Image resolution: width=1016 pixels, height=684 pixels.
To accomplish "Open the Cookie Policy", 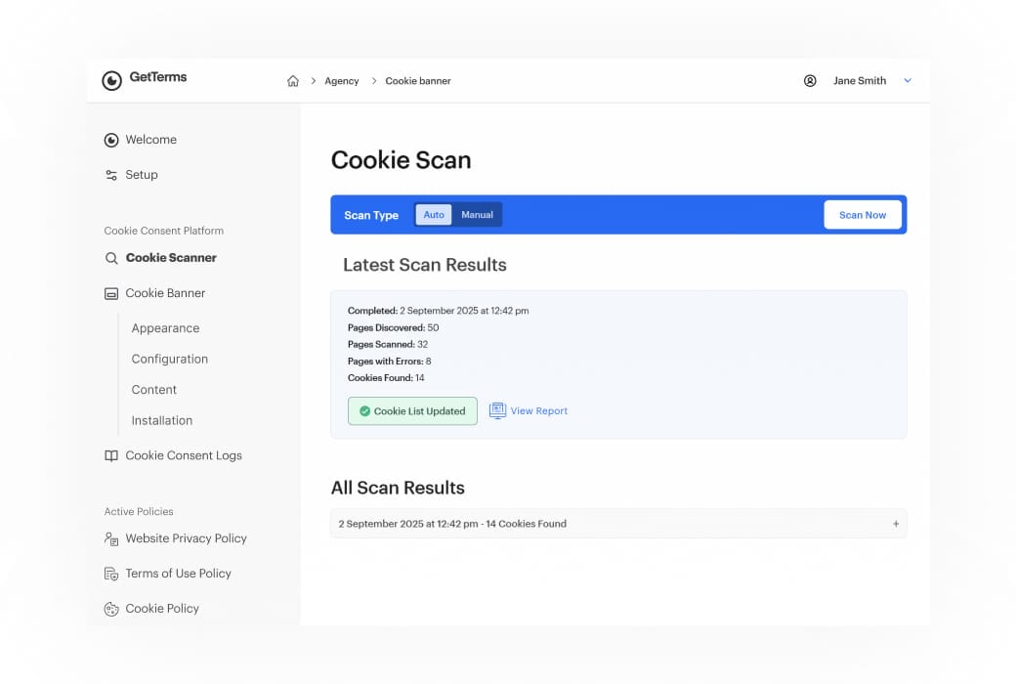I will coord(162,609).
